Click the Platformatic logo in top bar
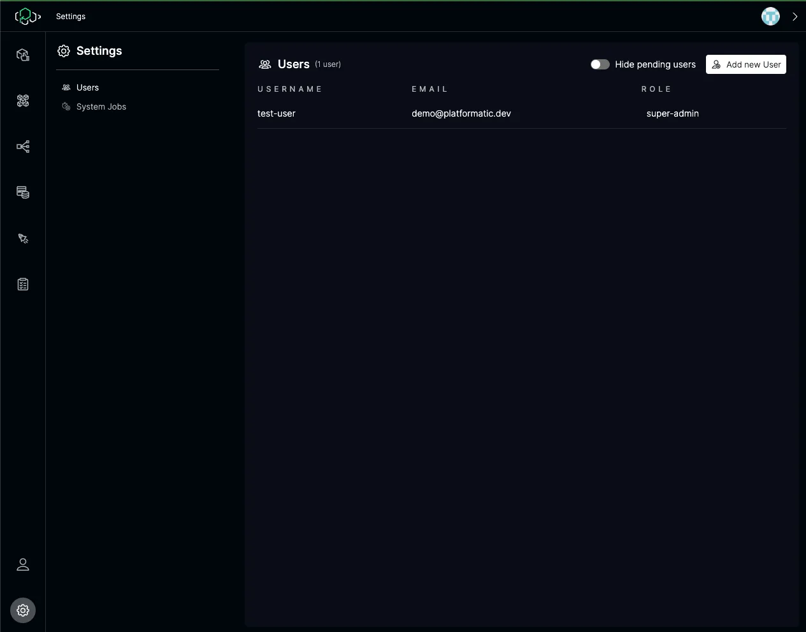Image resolution: width=806 pixels, height=632 pixels. (27, 17)
